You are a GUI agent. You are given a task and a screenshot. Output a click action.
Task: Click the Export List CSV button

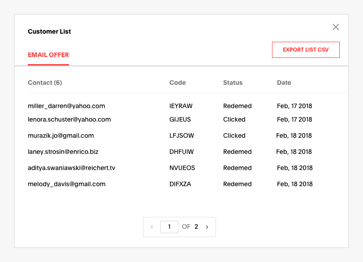pyautogui.click(x=306, y=50)
